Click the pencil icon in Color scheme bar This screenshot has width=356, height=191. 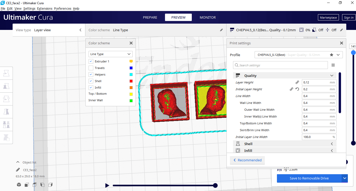coord(221,30)
